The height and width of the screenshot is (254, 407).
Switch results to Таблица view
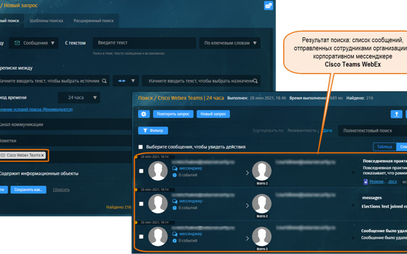(384, 147)
